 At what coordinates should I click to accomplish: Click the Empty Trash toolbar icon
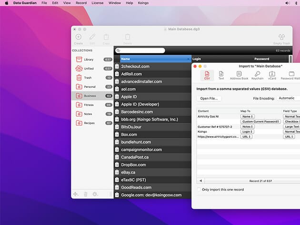coord(281,37)
